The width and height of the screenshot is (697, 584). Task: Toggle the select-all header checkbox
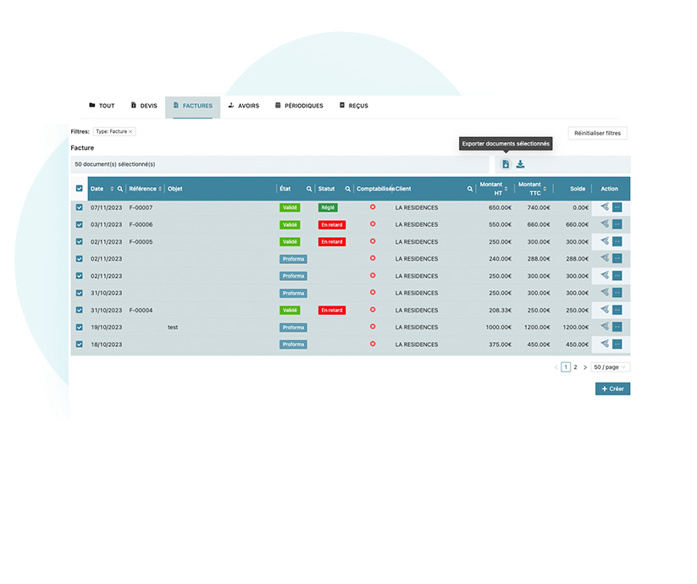point(79,188)
